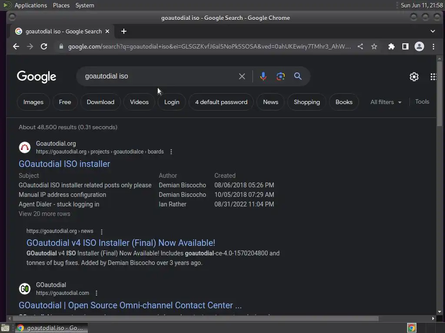Open more options for goautodial.org news result
This screenshot has height=333, width=445.
[x=102, y=232]
